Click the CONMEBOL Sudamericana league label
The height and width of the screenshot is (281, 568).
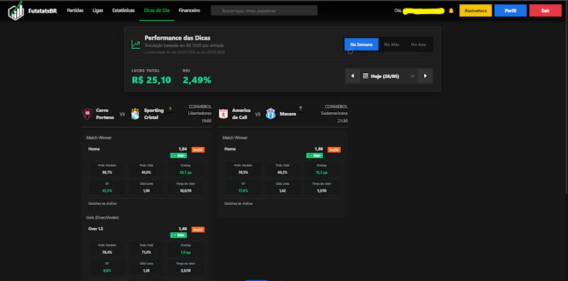(x=334, y=110)
